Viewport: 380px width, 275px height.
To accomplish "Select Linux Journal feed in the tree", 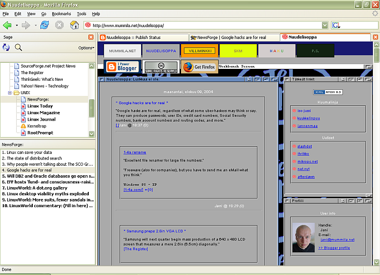I will [41, 119].
